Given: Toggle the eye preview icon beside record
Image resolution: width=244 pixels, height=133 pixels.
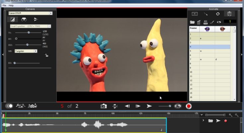Looking at the screenshot, I should [x=178, y=106].
